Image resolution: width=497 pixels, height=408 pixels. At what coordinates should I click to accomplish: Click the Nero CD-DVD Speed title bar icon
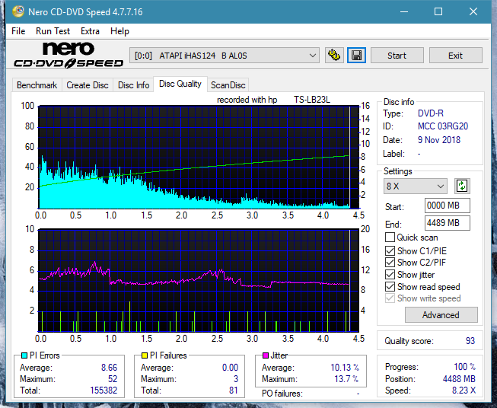[x=18, y=11]
